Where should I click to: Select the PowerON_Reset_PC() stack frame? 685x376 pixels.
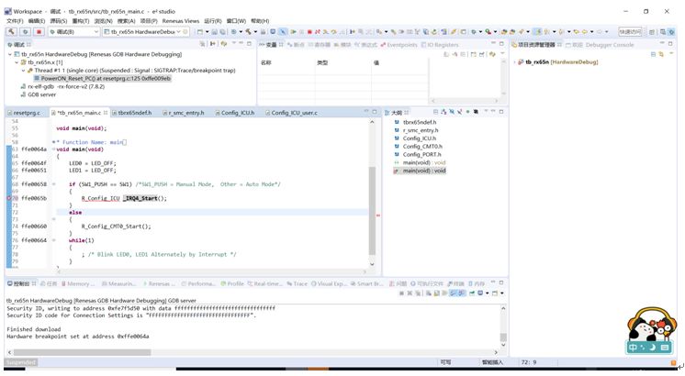coord(102,79)
